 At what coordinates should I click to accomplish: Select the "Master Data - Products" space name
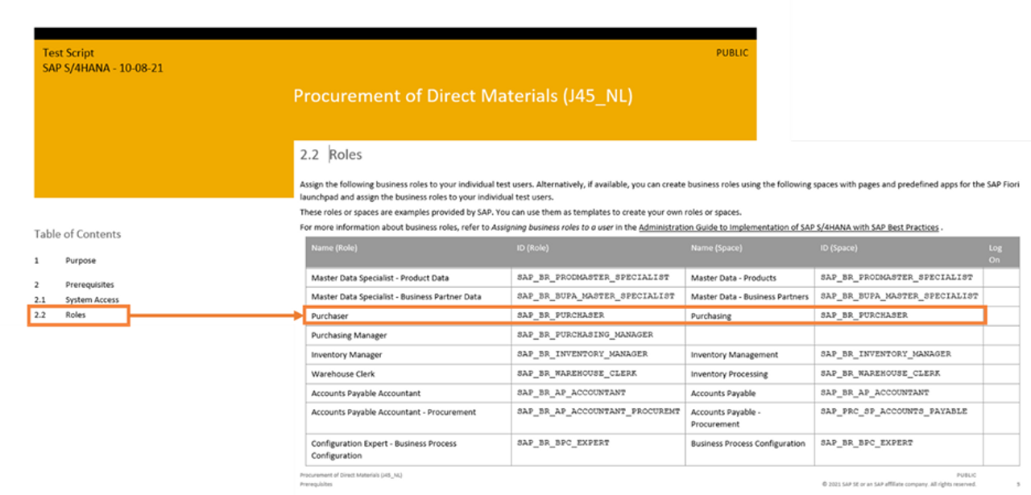(734, 278)
